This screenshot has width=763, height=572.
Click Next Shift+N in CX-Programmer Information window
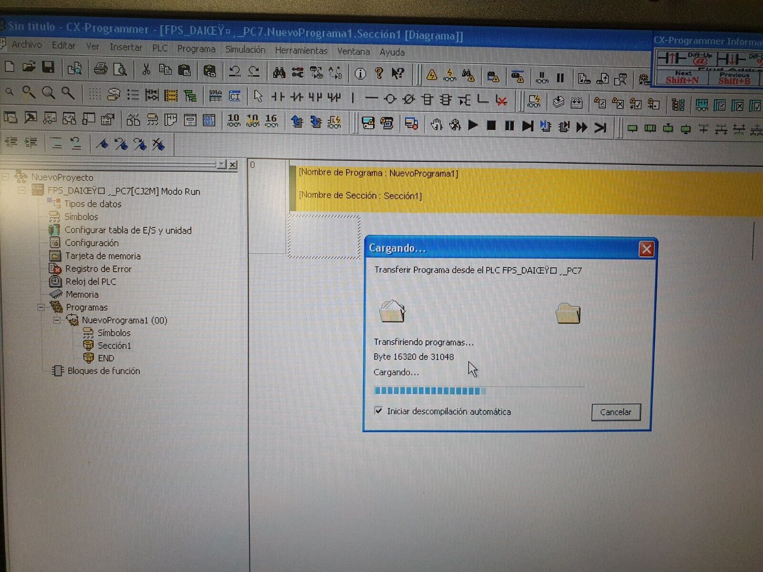(x=682, y=78)
